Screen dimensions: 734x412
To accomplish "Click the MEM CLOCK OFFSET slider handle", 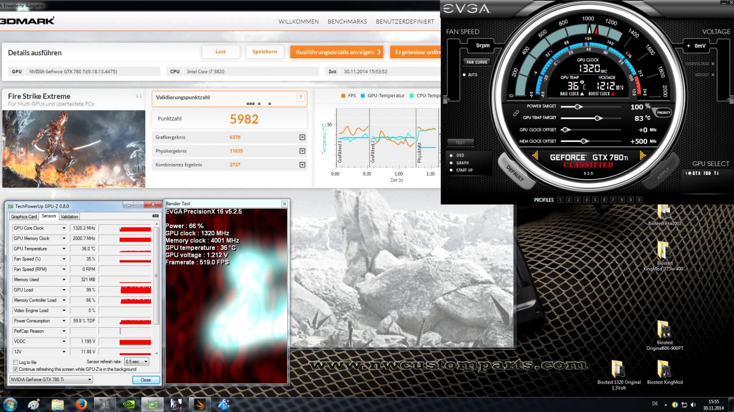I will point(584,141).
